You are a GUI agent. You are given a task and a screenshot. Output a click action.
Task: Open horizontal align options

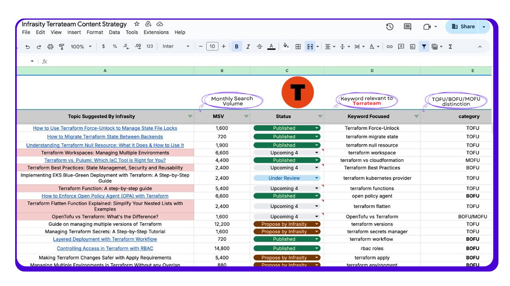tap(330, 46)
